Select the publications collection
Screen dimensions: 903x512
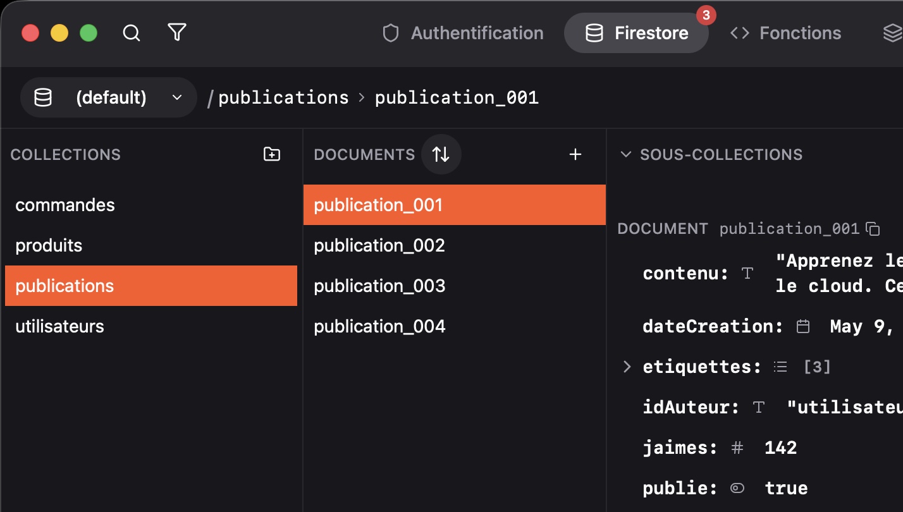(x=151, y=286)
